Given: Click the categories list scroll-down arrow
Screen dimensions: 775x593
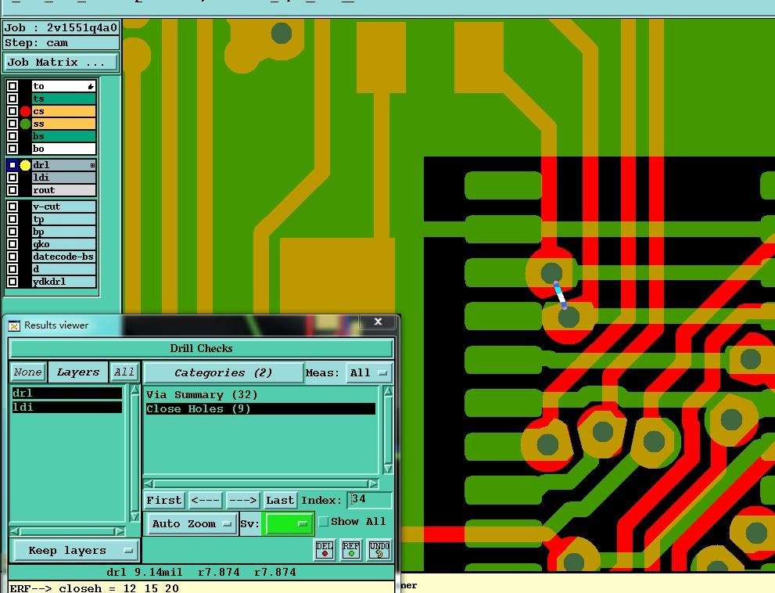Looking at the screenshot, I should click(x=388, y=469).
